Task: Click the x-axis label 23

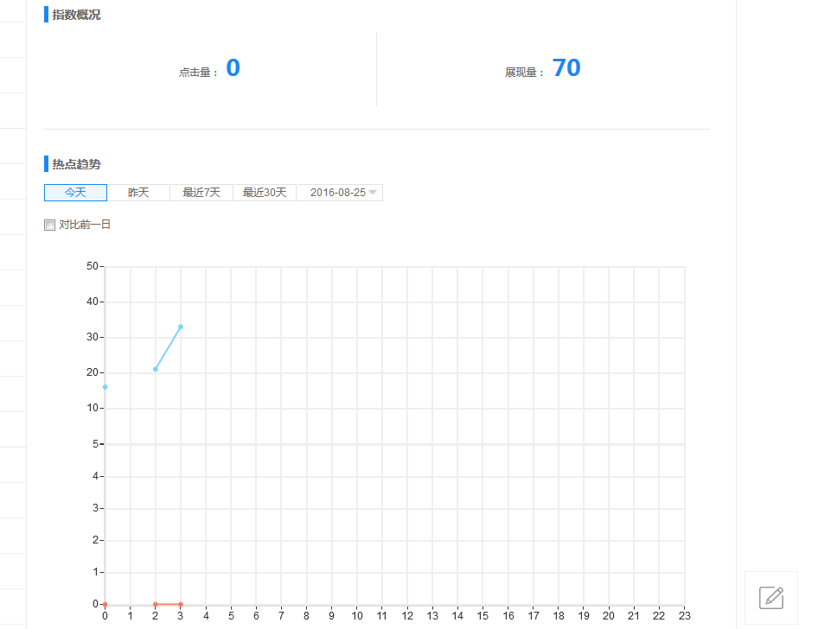Action: (684, 616)
